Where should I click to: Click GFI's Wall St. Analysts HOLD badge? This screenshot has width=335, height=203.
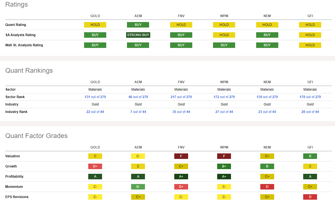coord(310,45)
